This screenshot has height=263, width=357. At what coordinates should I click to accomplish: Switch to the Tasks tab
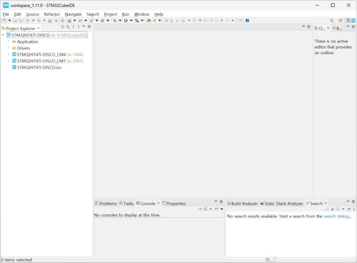(x=126, y=203)
